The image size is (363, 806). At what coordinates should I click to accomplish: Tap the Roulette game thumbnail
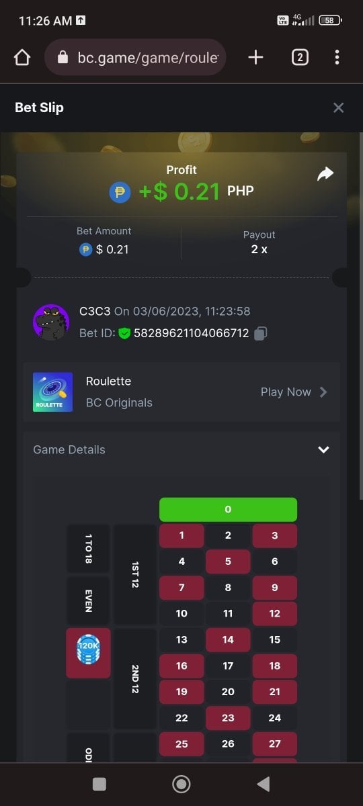[52, 392]
